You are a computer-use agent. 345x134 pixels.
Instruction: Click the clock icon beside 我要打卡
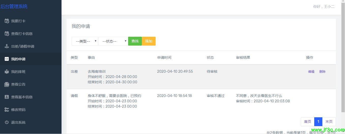(7, 21)
